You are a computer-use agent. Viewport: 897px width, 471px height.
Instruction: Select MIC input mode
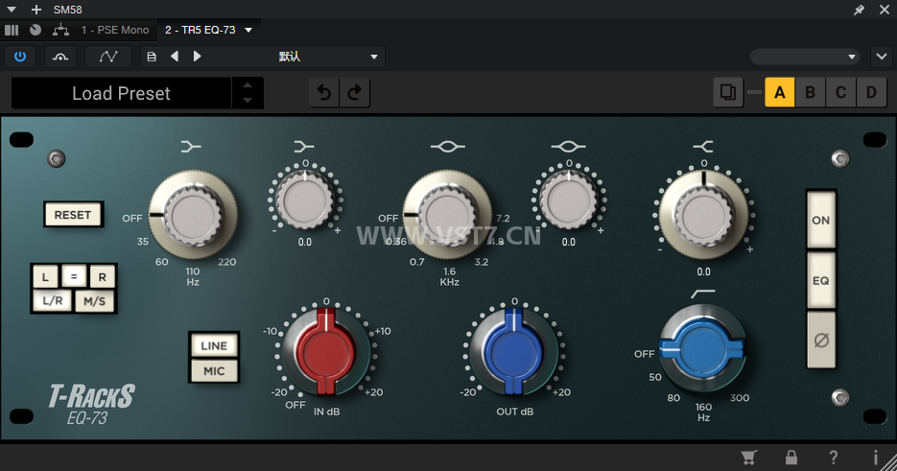click(x=214, y=371)
